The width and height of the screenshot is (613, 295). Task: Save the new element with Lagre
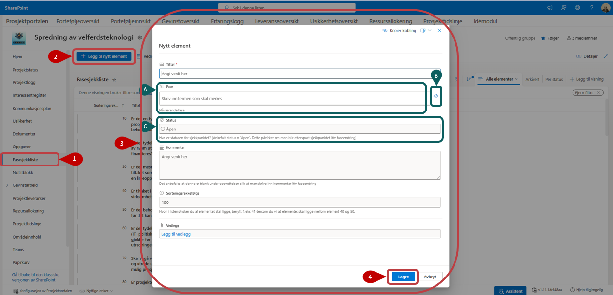[403, 277]
